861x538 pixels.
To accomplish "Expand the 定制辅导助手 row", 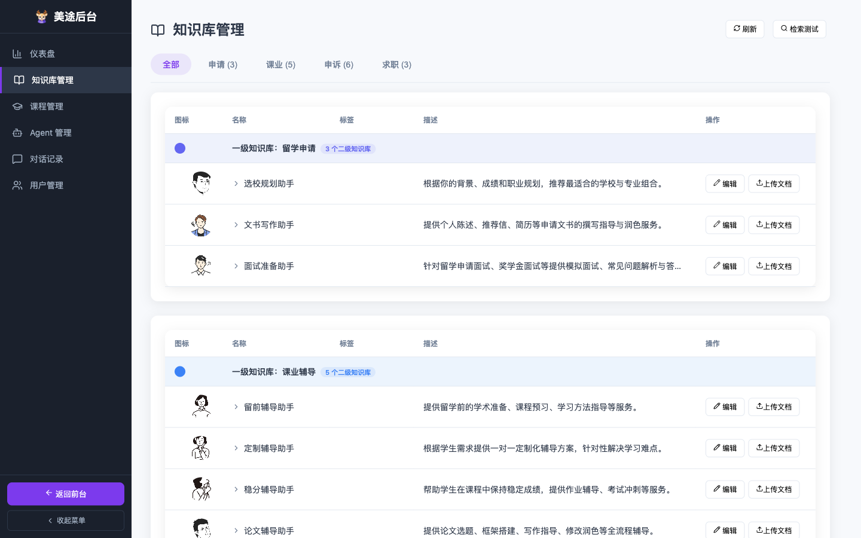I will click(x=236, y=448).
